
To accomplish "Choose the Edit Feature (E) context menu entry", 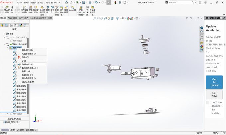I will pyautogui.click(x=32, y=64).
